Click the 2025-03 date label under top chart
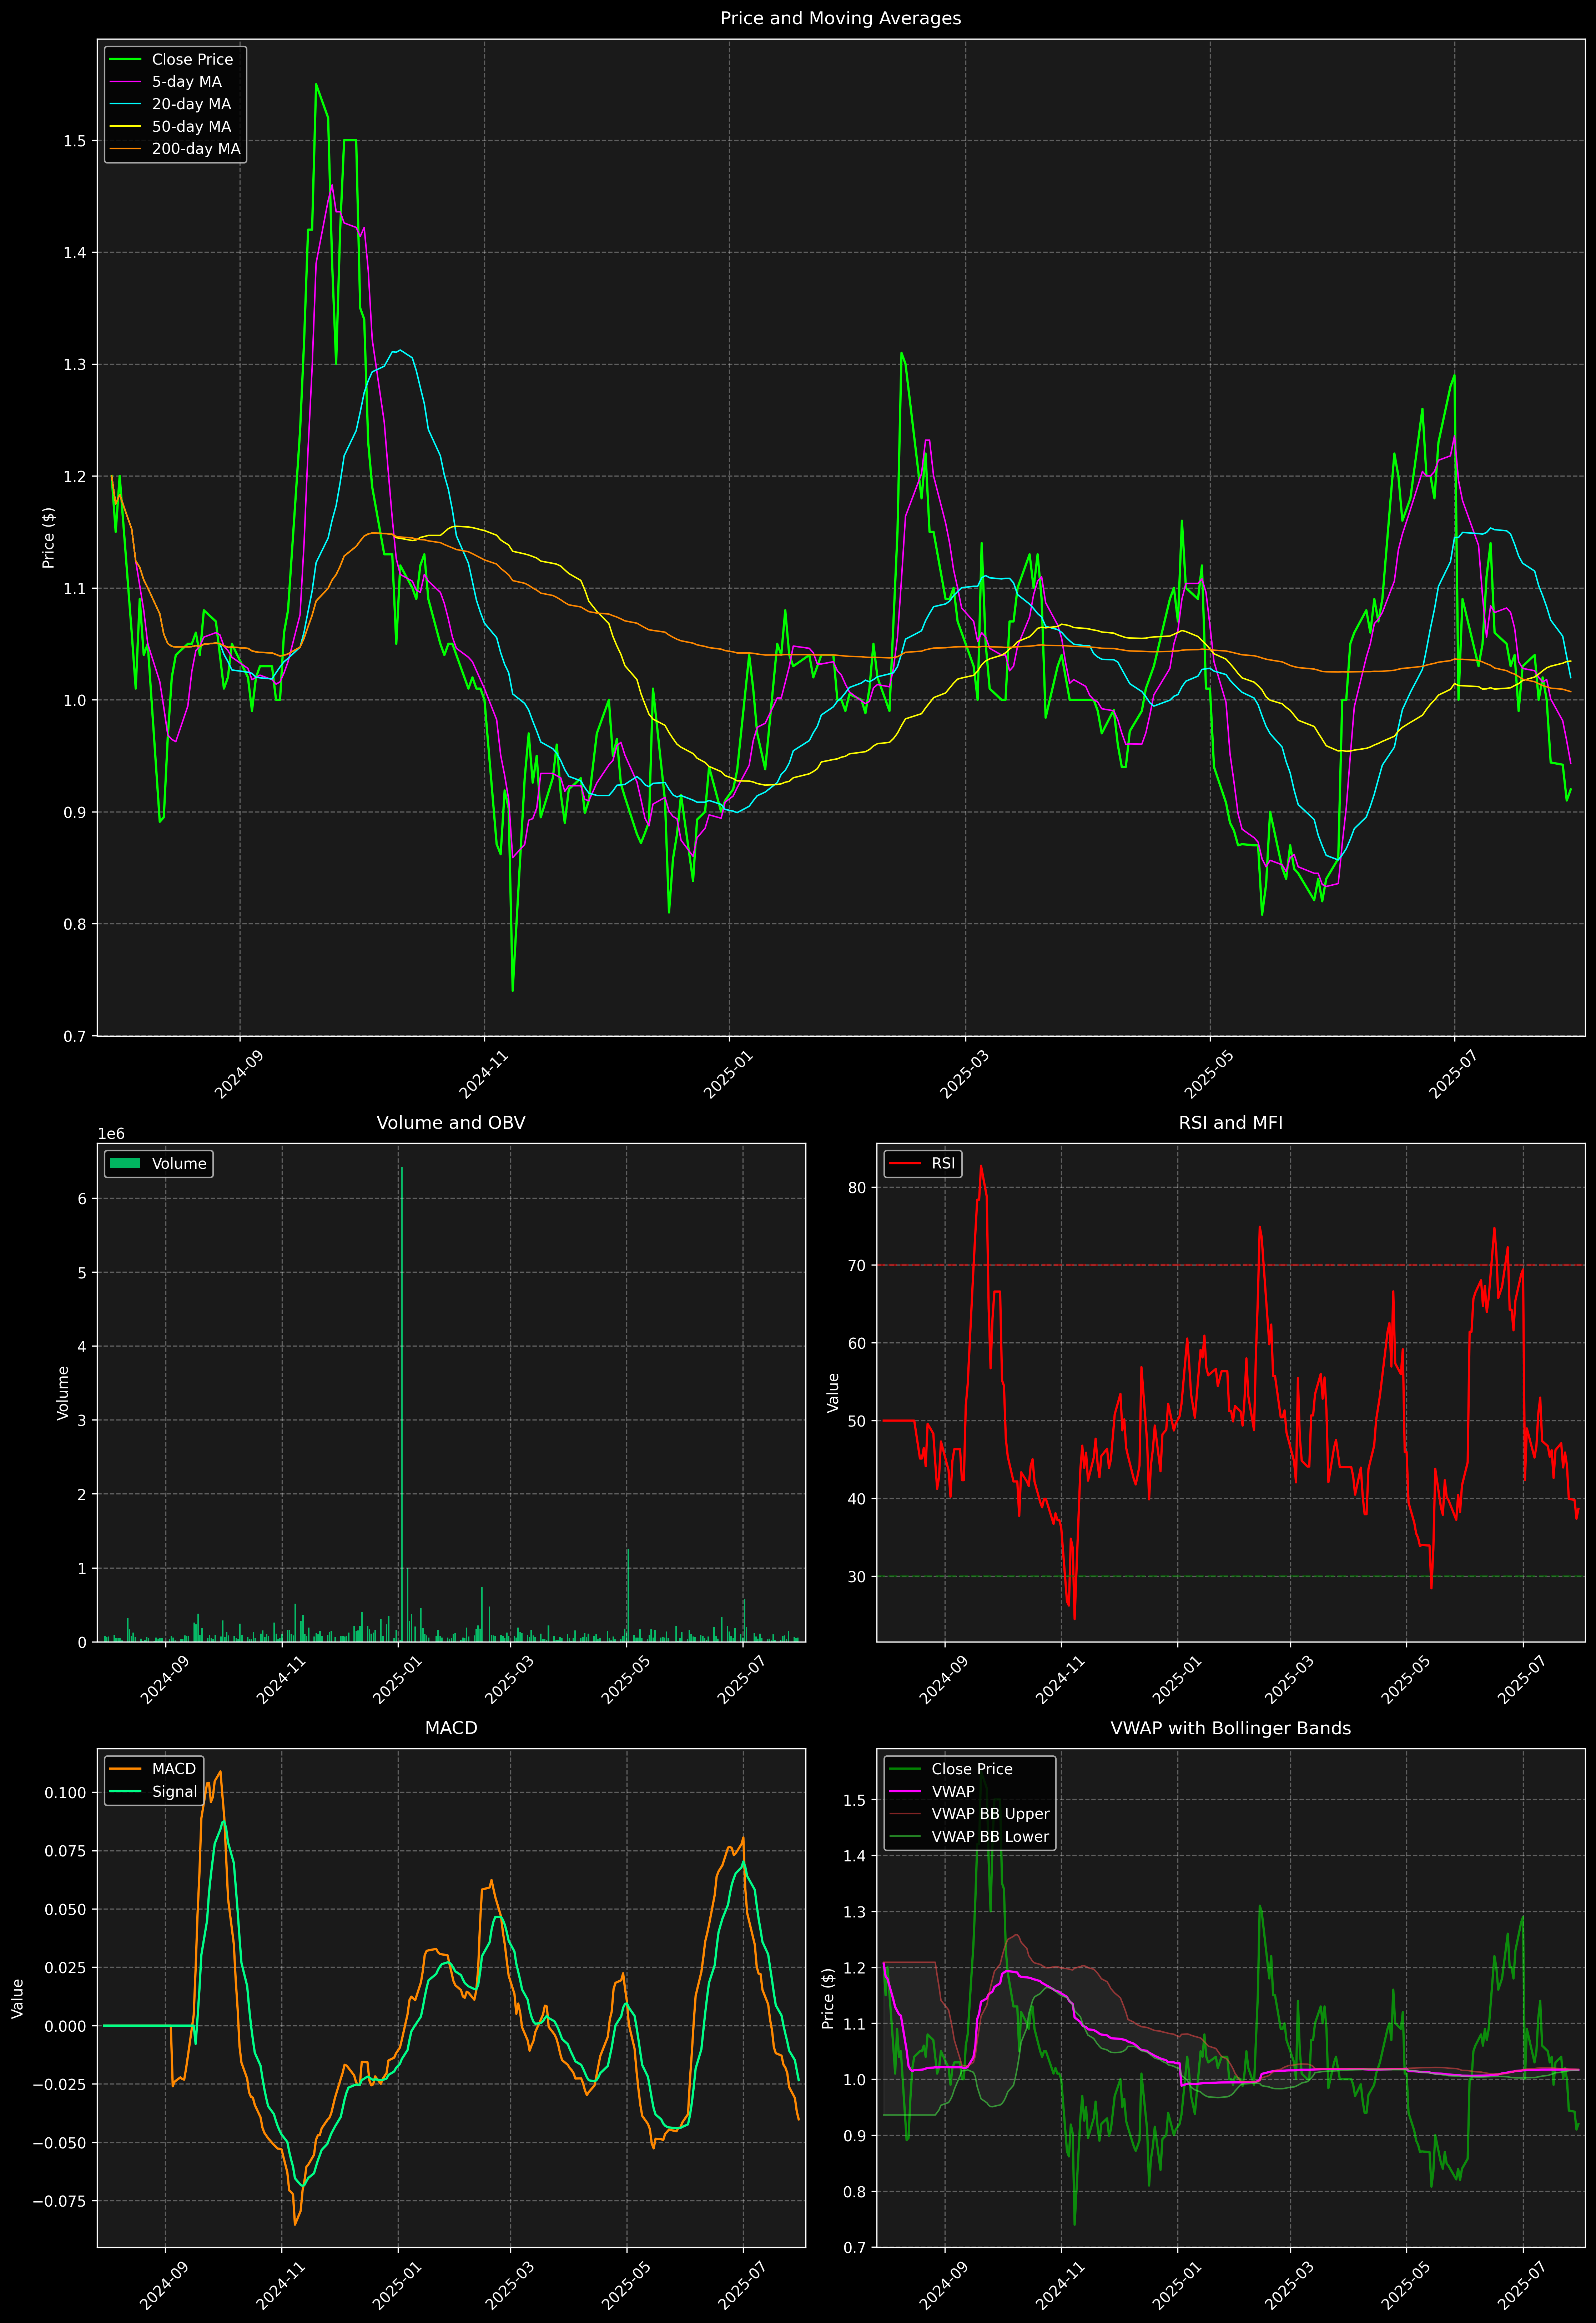This screenshot has height=2323, width=1596. point(965,1073)
